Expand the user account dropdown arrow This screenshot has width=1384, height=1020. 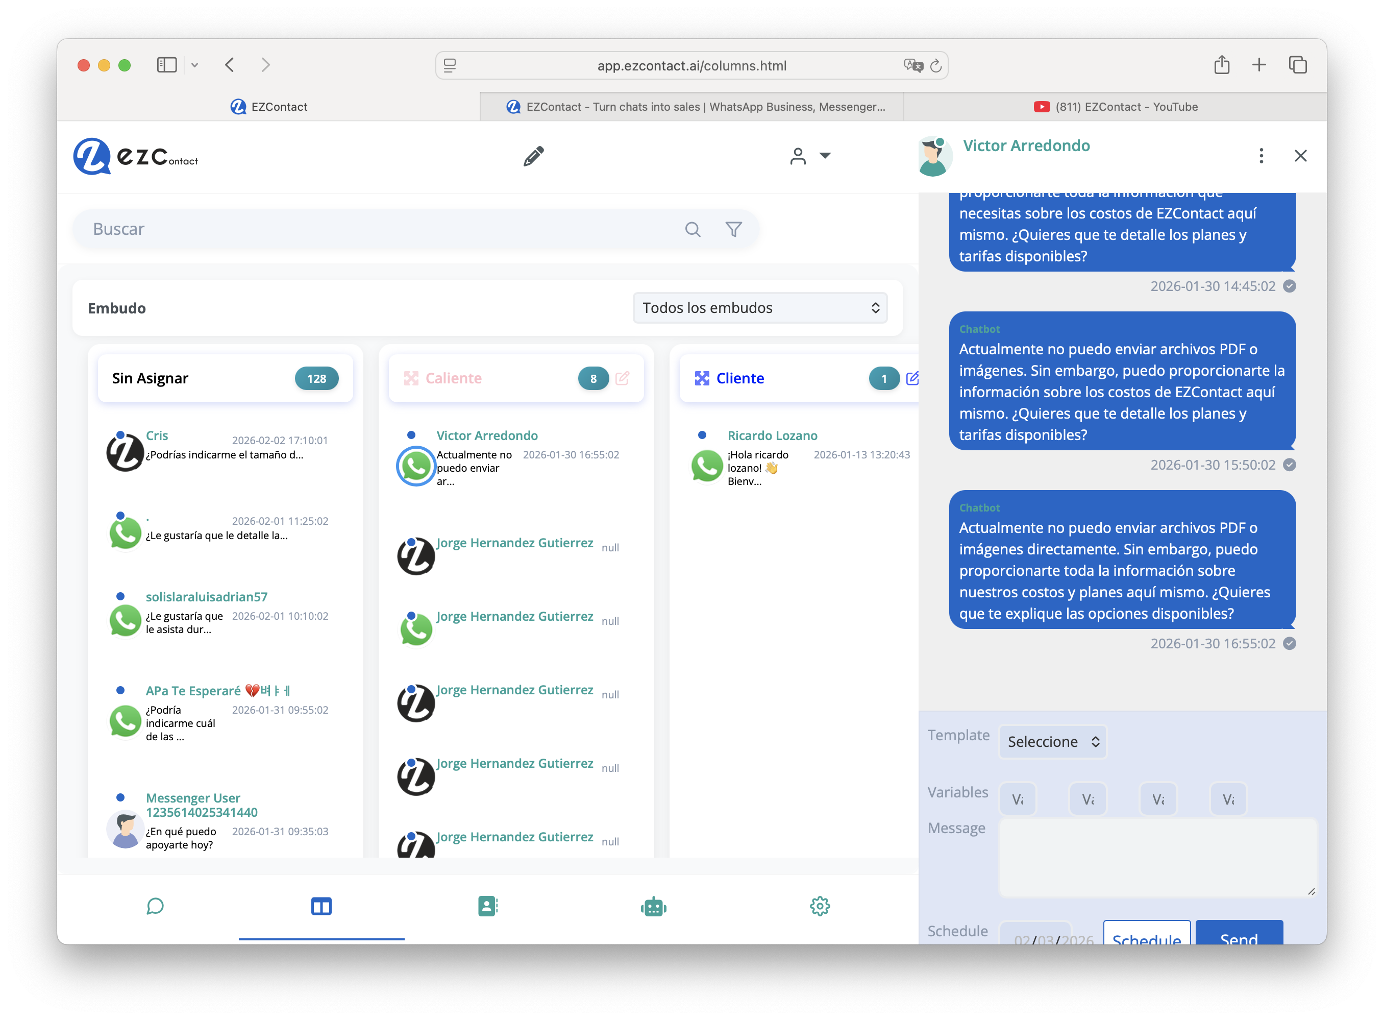(x=825, y=156)
